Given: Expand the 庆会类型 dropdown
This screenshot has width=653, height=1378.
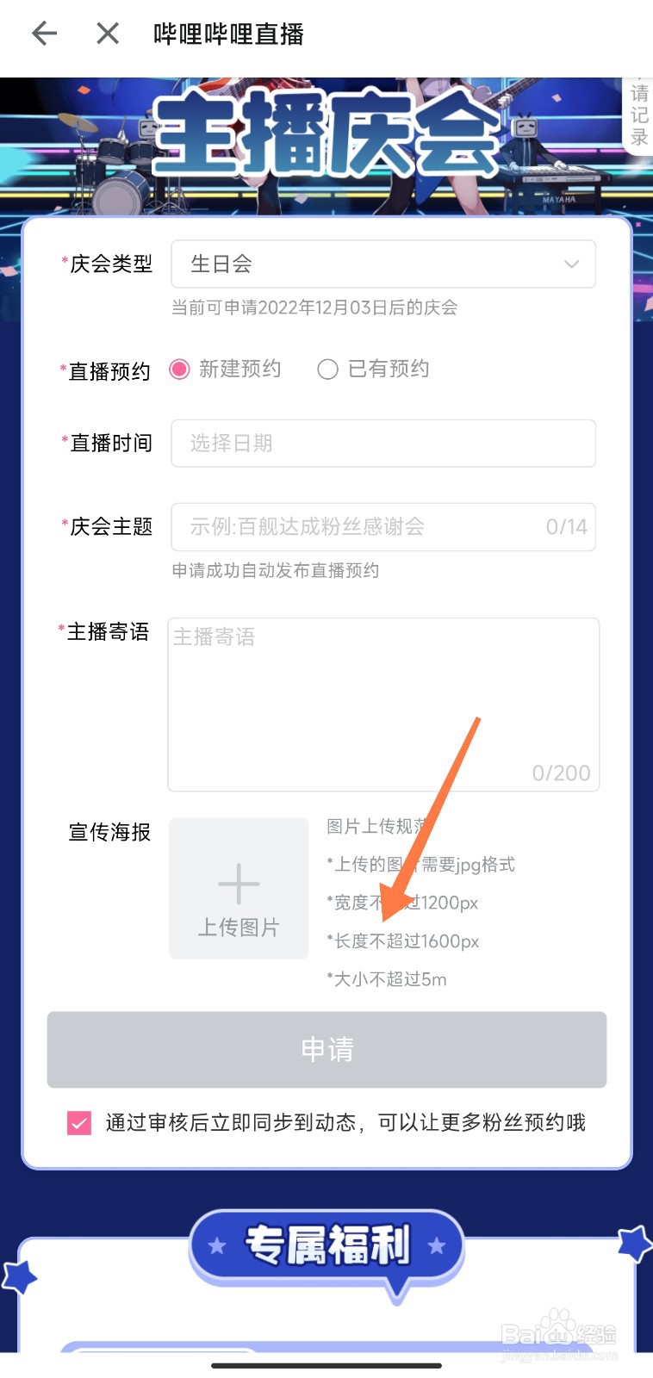Looking at the screenshot, I should click(x=383, y=264).
